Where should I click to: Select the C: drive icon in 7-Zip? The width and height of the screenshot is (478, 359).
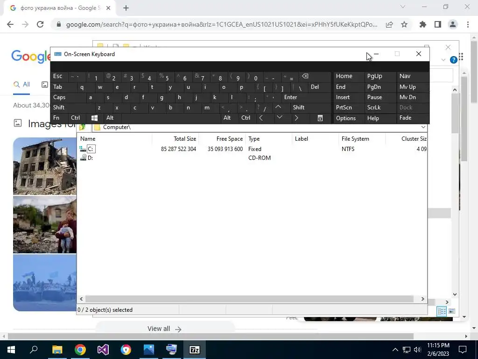[x=83, y=149]
